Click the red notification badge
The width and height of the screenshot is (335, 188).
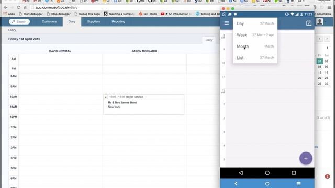(x=327, y=177)
